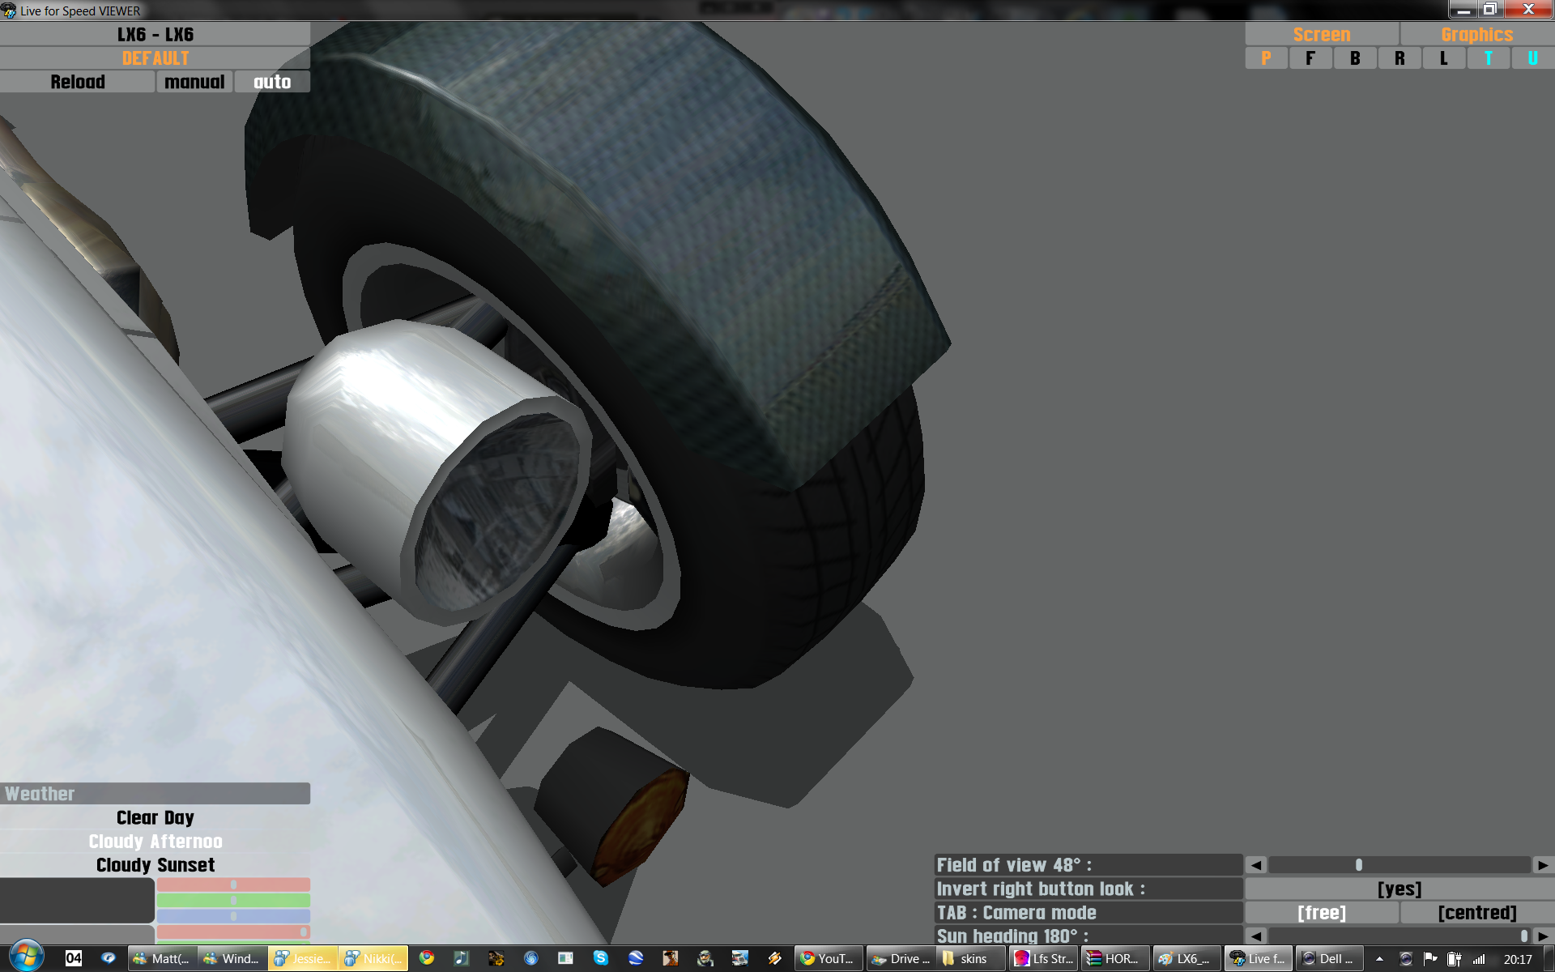The width and height of the screenshot is (1555, 972).
Task: Click the cyan T button
Action: [1489, 58]
